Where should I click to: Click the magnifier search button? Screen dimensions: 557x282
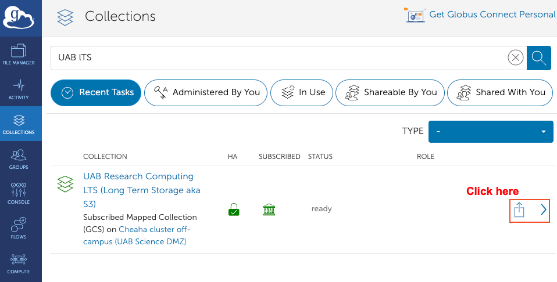click(x=538, y=57)
